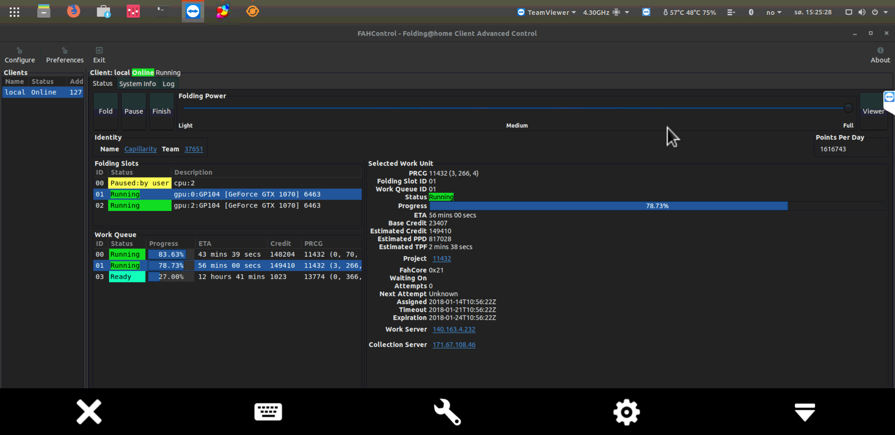
Task: Click the selected work unit progress bar
Action: tap(657, 206)
